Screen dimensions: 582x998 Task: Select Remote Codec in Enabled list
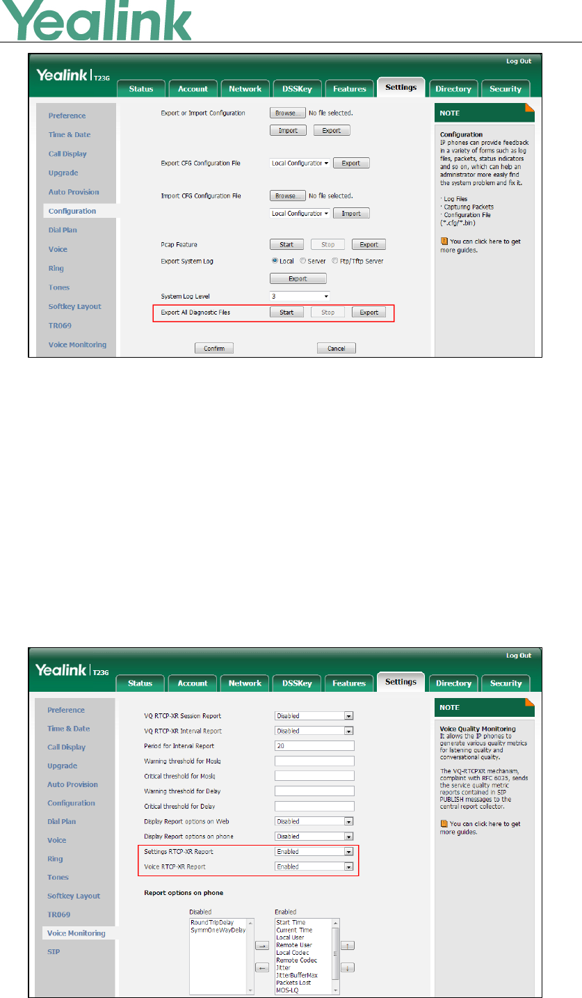pyautogui.click(x=296, y=960)
